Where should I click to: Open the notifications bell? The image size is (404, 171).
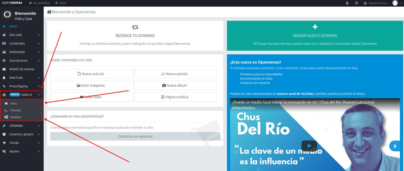(x=348, y=3)
